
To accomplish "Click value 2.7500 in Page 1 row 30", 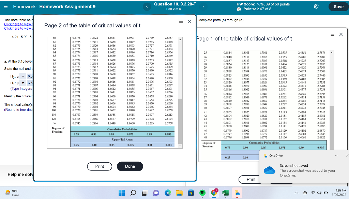I will click(x=321, y=71).
